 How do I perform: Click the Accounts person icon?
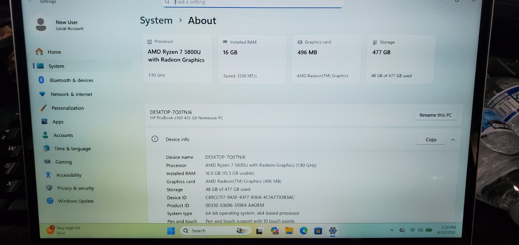[46, 135]
